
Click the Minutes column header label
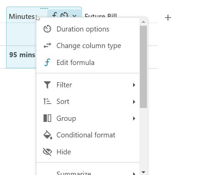tap(22, 17)
